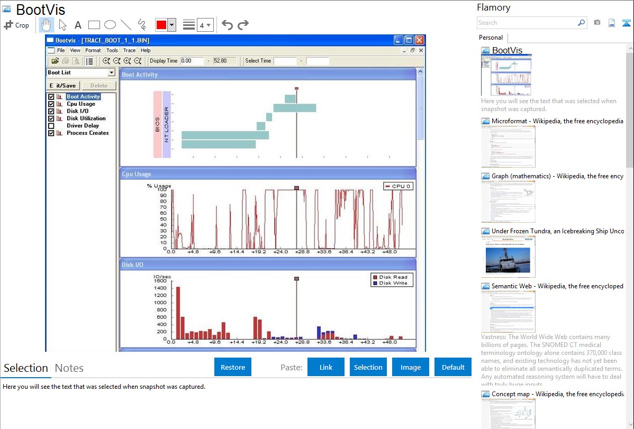The image size is (634, 429).
Task: Select the arrow pointer tool
Action: 62,25
